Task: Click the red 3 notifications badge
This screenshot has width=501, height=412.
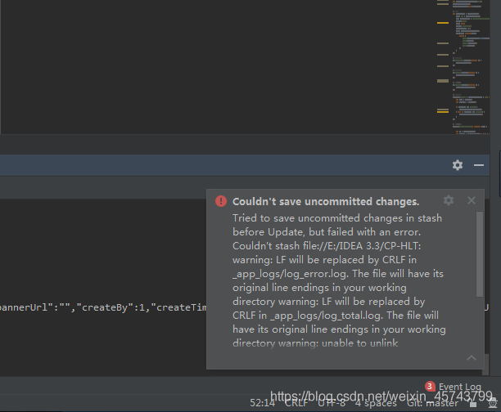Action: tap(430, 387)
